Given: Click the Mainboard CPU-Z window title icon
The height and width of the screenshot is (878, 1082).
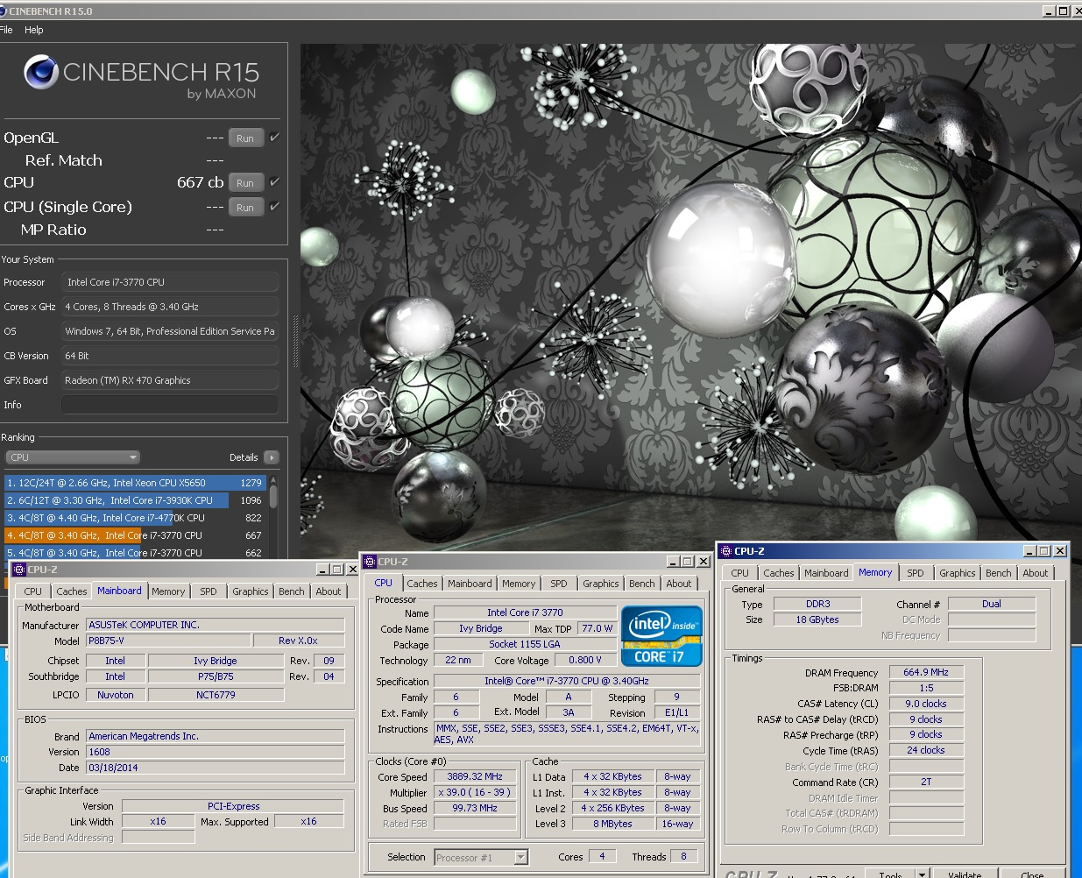Looking at the screenshot, I should coord(18,570).
